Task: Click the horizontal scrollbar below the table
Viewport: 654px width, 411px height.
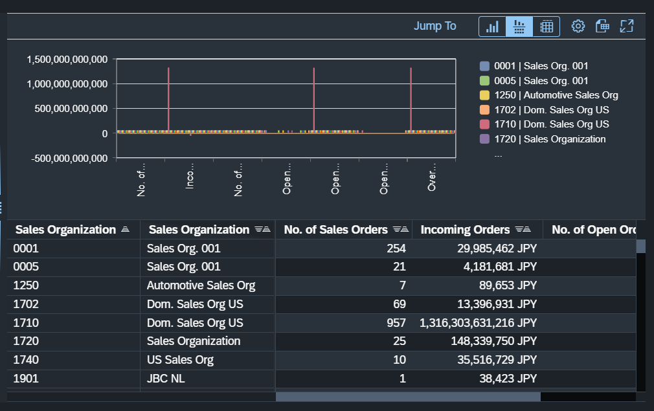Action: click(408, 396)
